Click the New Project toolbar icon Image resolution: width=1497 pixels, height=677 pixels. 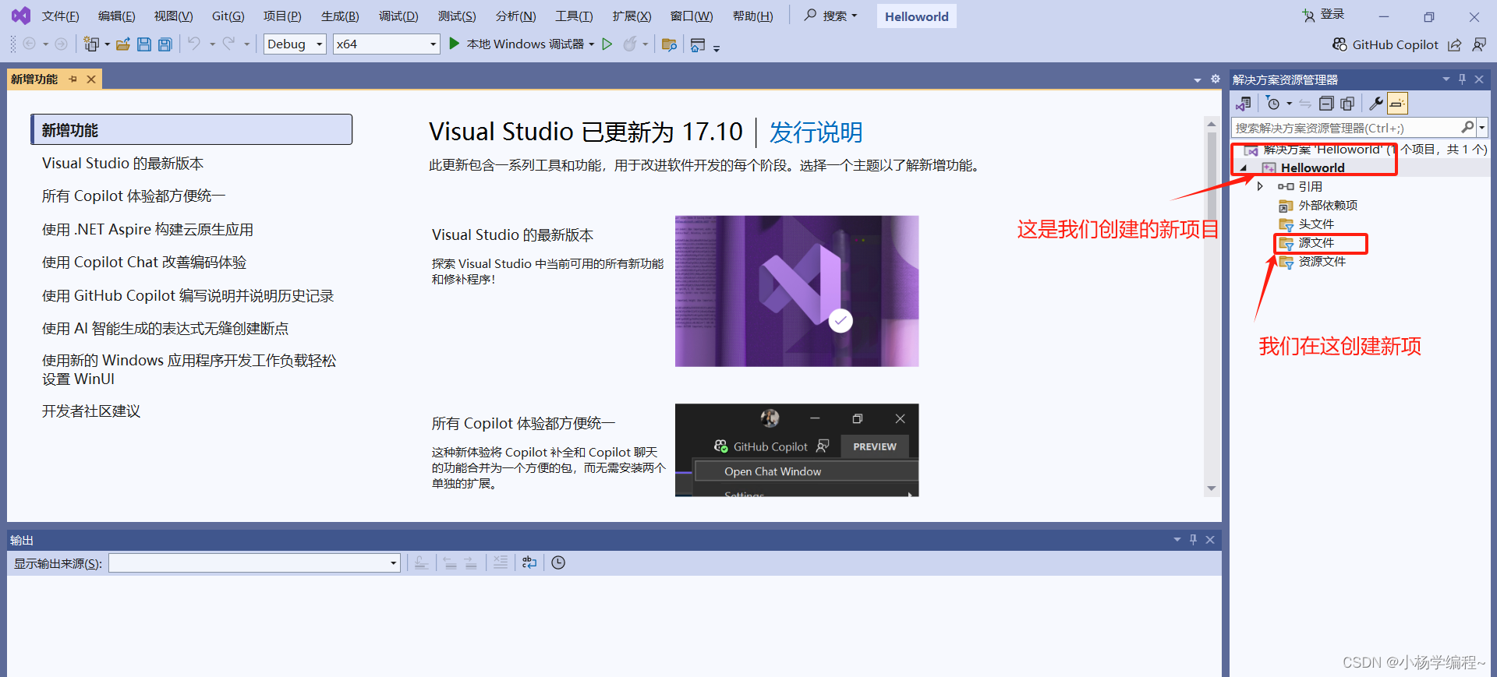tap(91, 44)
